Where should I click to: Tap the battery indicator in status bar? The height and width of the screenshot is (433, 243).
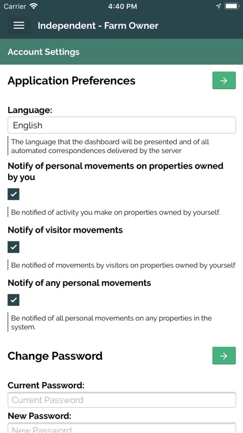[x=232, y=6]
